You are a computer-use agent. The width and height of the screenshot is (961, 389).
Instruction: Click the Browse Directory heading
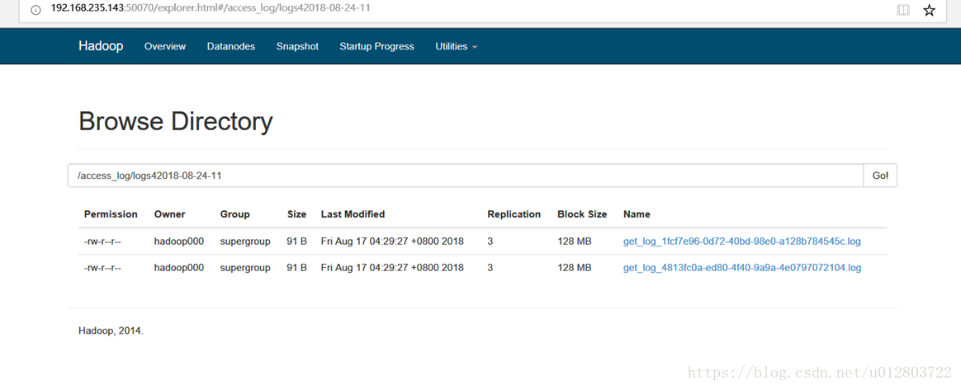pos(176,122)
